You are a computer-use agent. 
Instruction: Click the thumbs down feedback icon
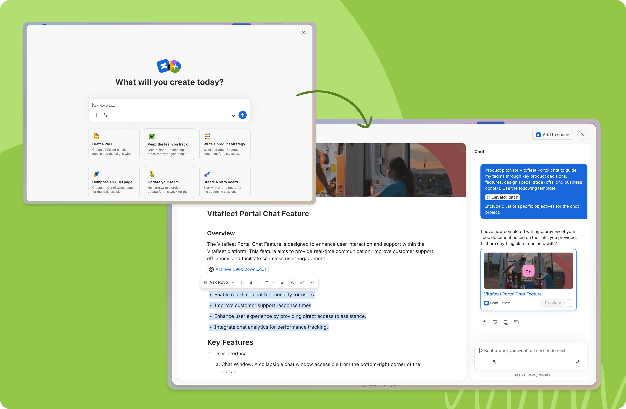click(495, 322)
